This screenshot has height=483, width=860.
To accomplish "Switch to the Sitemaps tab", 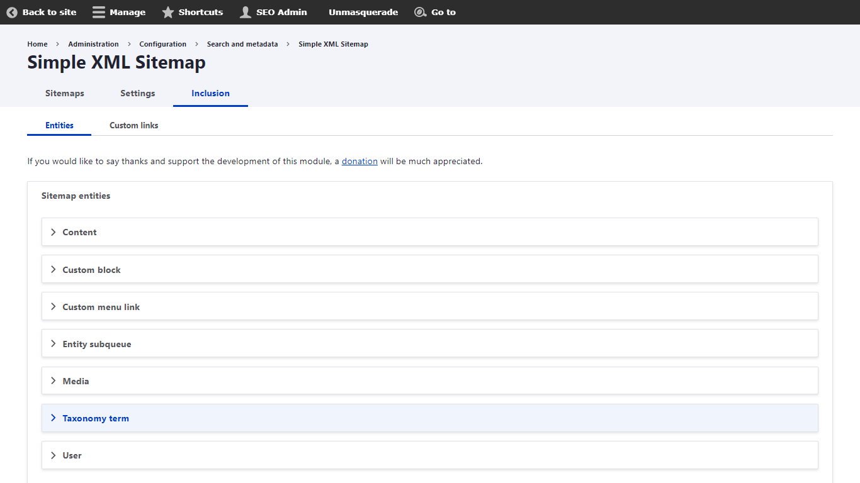I will pos(65,93).
